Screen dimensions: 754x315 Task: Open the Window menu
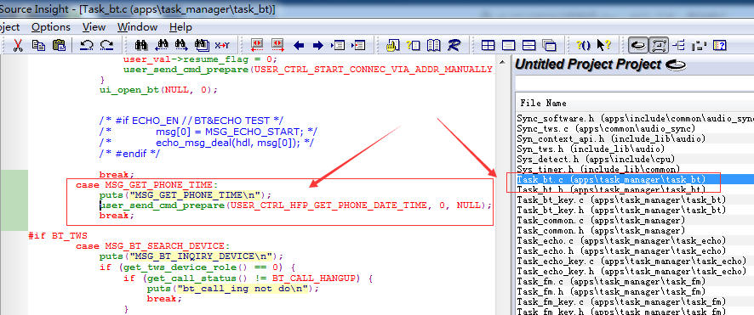pos(138,27)
